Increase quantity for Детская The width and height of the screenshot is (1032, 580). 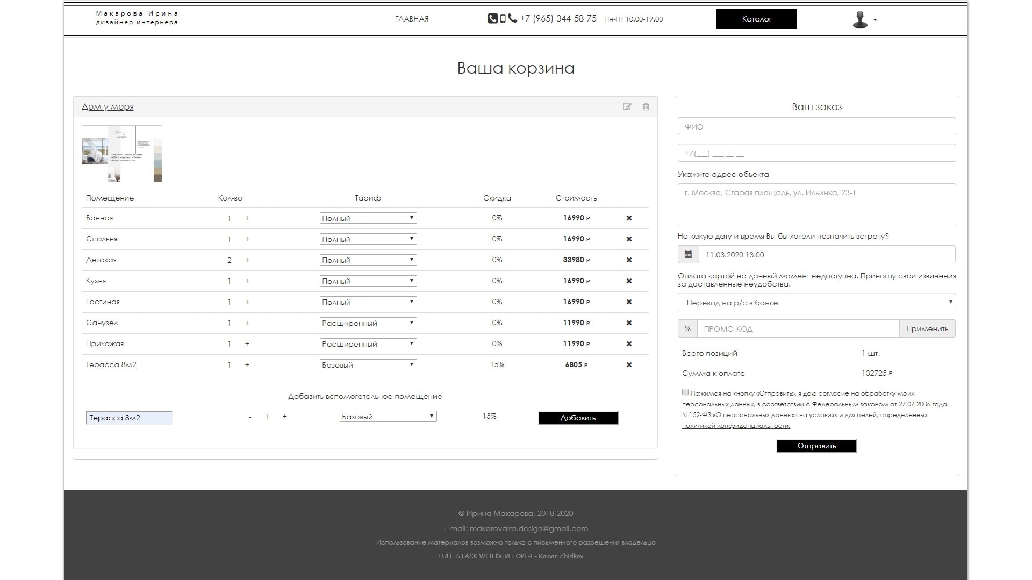click(x=247, y=260)
